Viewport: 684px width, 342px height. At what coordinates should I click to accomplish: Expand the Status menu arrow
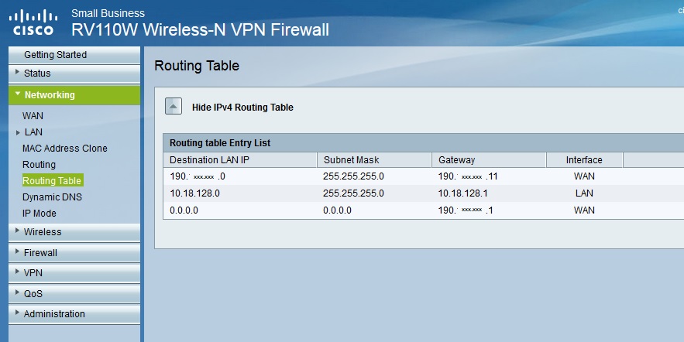tap(18, 72)
